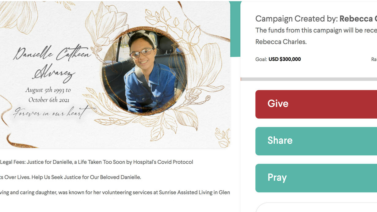Click the Help Us Seek Justice line
Image resolution: width=377 pixels, height=212 pixels.
70,177
